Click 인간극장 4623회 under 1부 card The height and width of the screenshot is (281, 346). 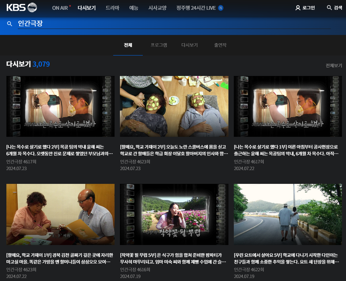(21, 270)
